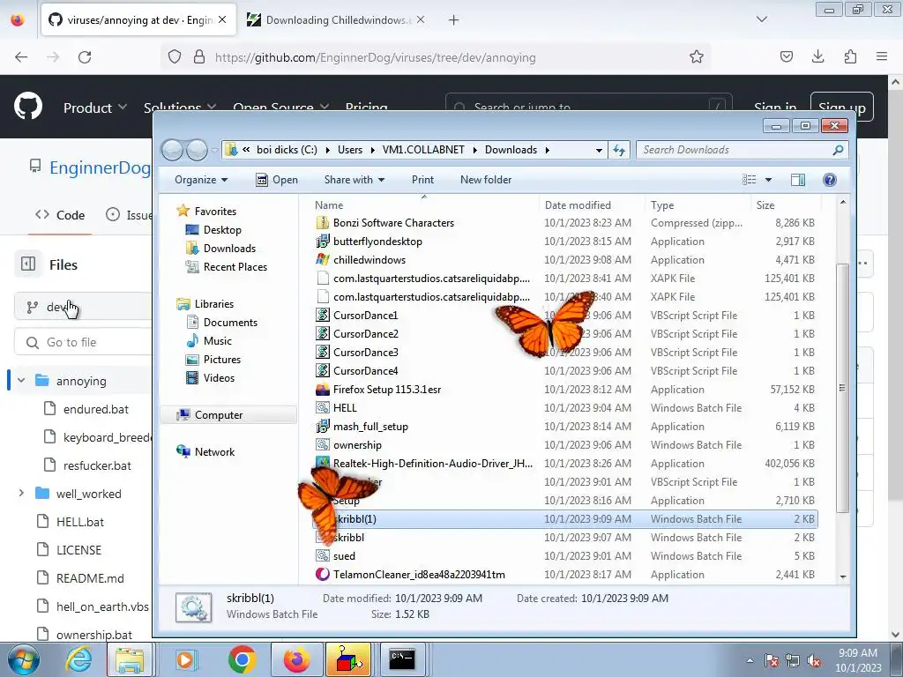
Task: Click Open in Explorer toolbar
Action: [x=277, y=180]
